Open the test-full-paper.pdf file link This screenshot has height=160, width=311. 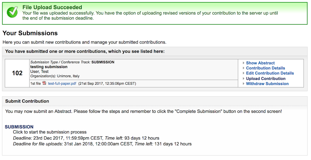(x=62, y=83)
